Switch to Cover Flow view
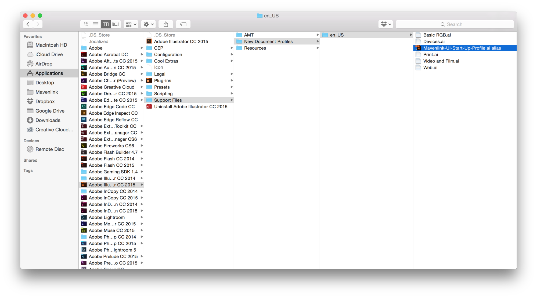The height and width of the screenshot is (298, 537). tap(116, 24)
